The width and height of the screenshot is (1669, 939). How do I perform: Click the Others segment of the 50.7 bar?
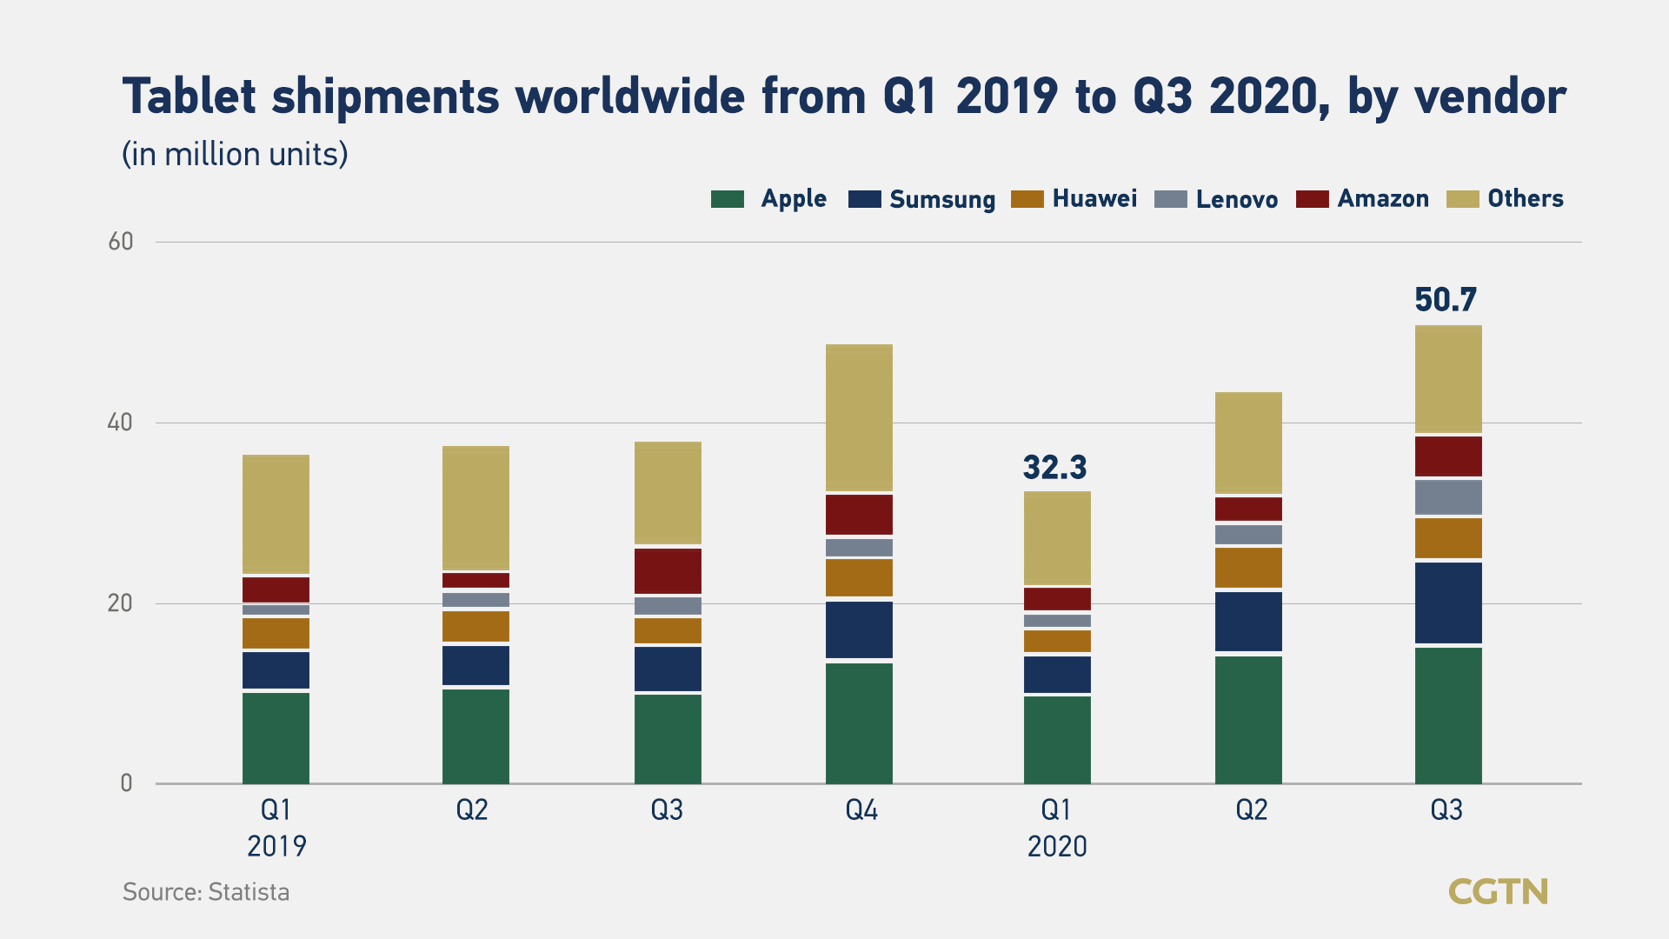(1448, 379)
